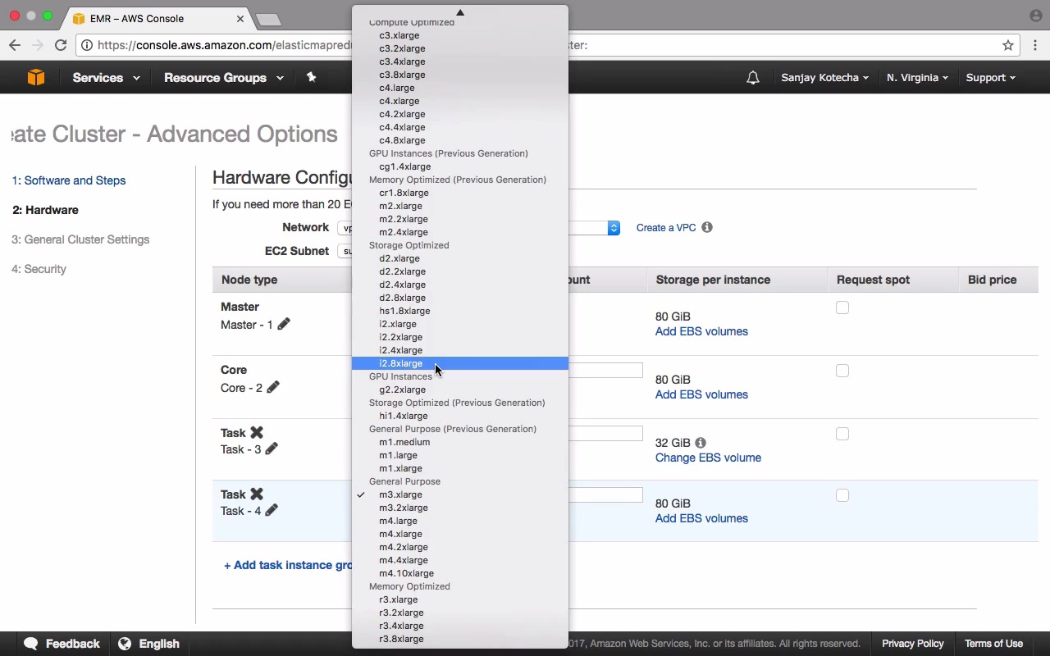The image size is (1050, 656).
Task: Open the Services dropdown
Action: pos(106,78)
